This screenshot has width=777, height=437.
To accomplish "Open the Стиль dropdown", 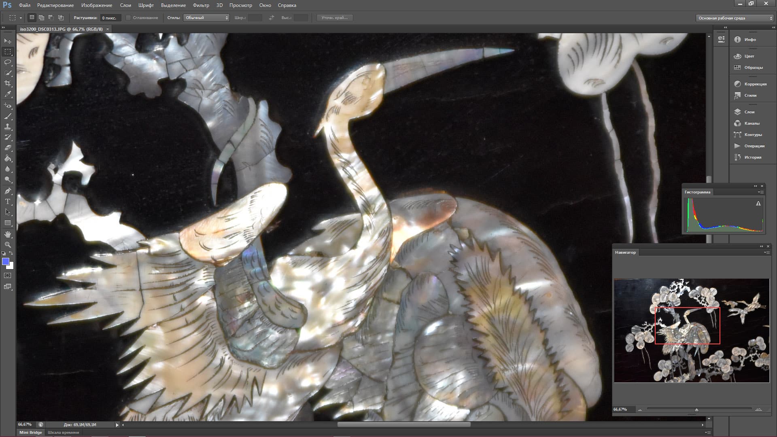I will pyautogui.click(x=206, y=18).
